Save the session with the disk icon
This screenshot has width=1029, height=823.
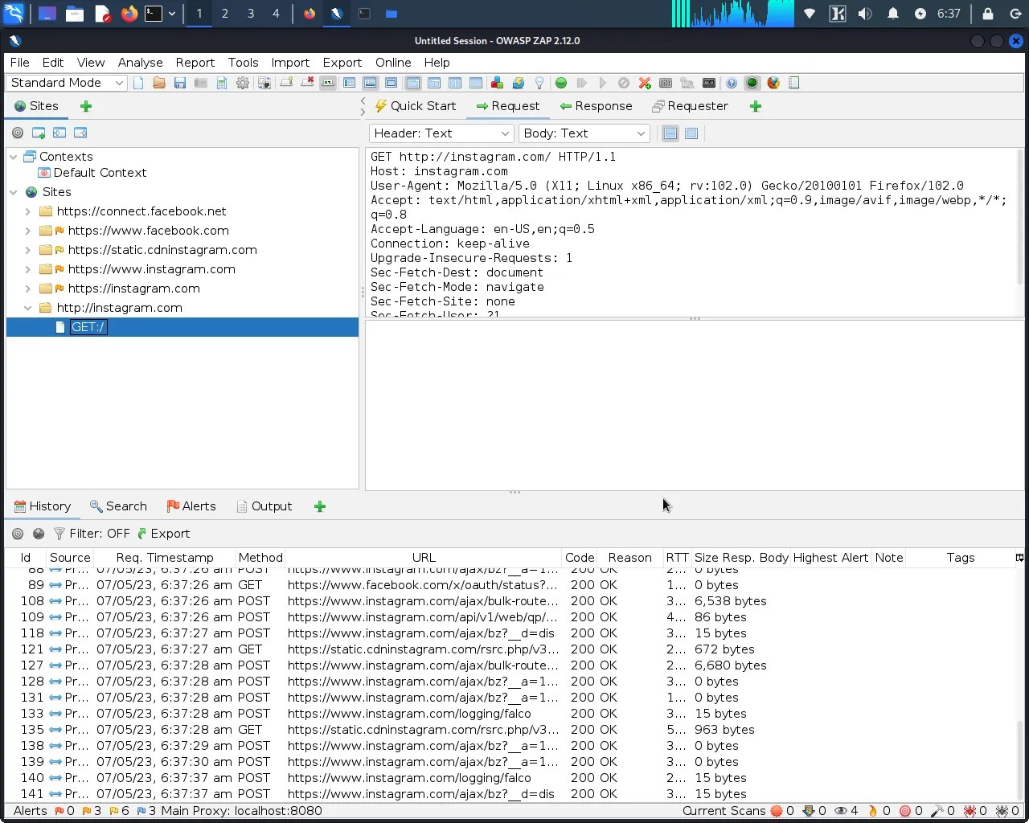coord(180,83)
